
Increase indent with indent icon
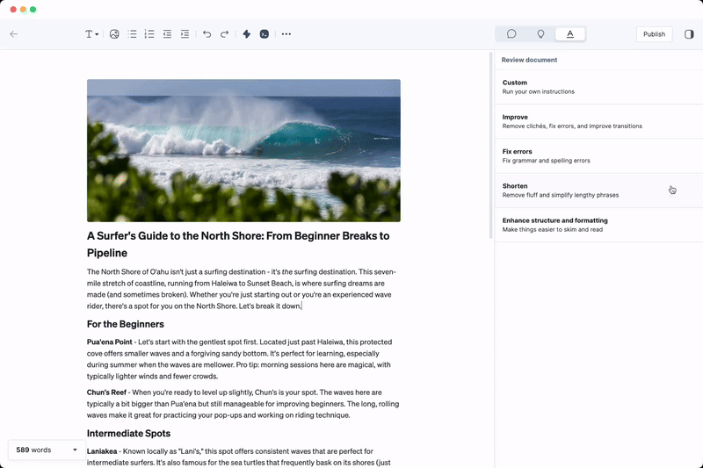pos(185,34)
